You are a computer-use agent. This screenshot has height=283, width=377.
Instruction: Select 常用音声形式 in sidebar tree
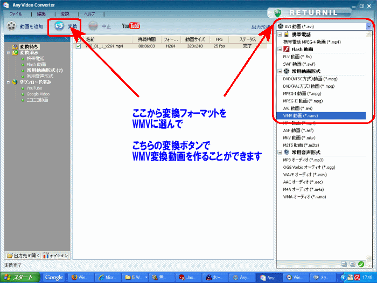point(40,76)
